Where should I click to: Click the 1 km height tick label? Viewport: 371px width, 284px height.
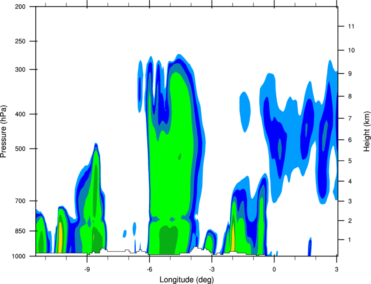[x=350, y=240]
